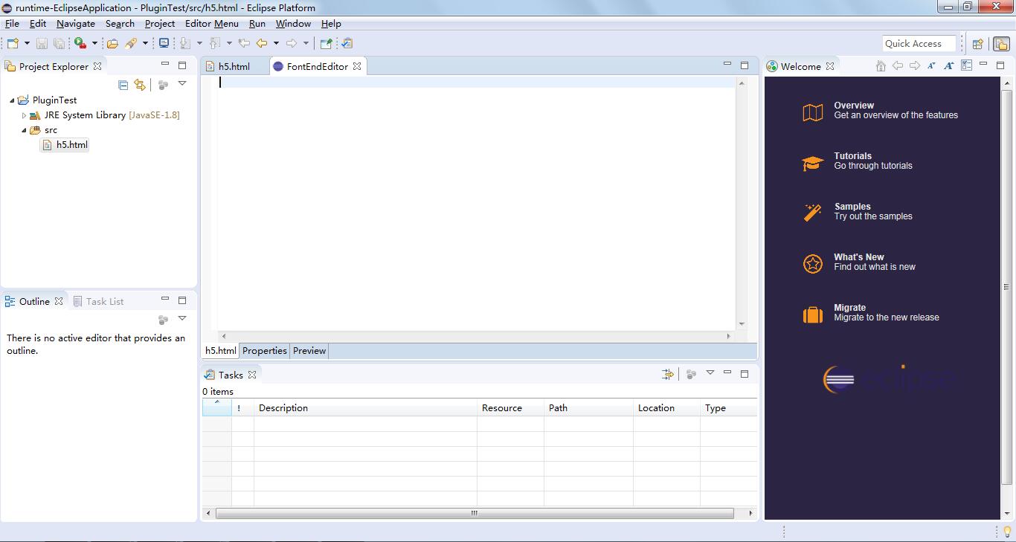Viewport: 1016px width, 542px height.
Task: Collapse the src folder node
Action: [x=24, y=130]
